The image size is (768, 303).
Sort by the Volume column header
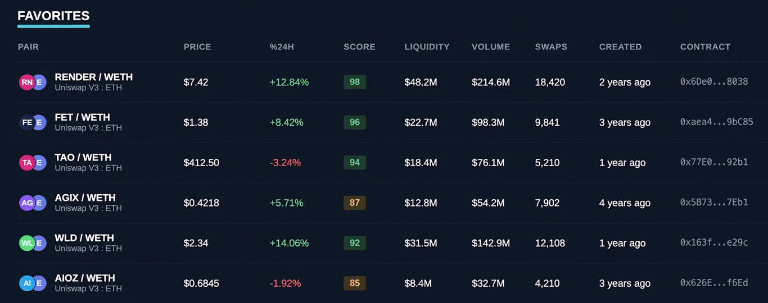coord(491,47)
